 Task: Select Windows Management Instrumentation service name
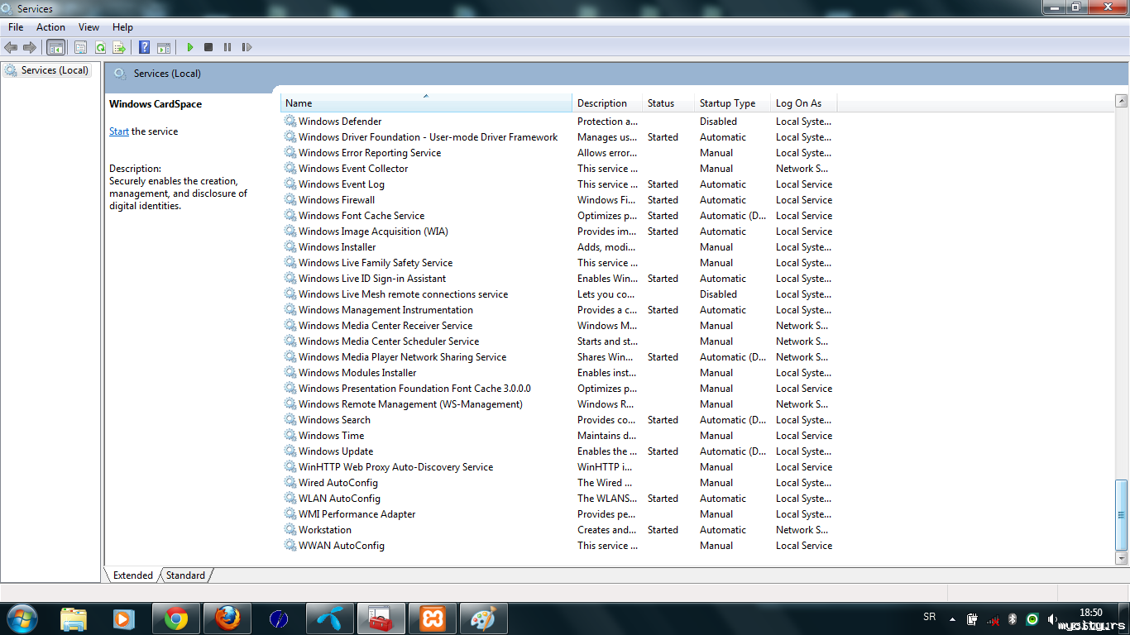[385, 310]
